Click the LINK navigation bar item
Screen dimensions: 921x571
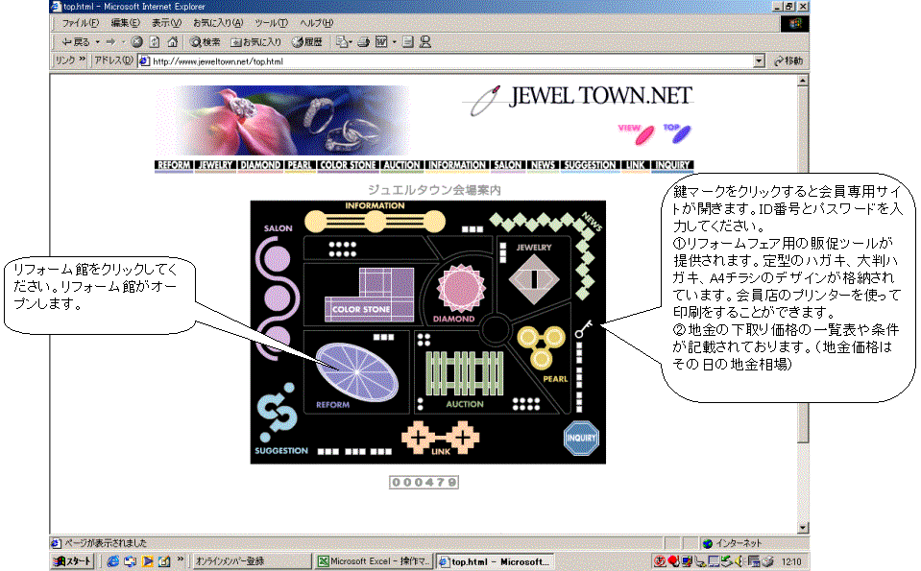(635, 165)
